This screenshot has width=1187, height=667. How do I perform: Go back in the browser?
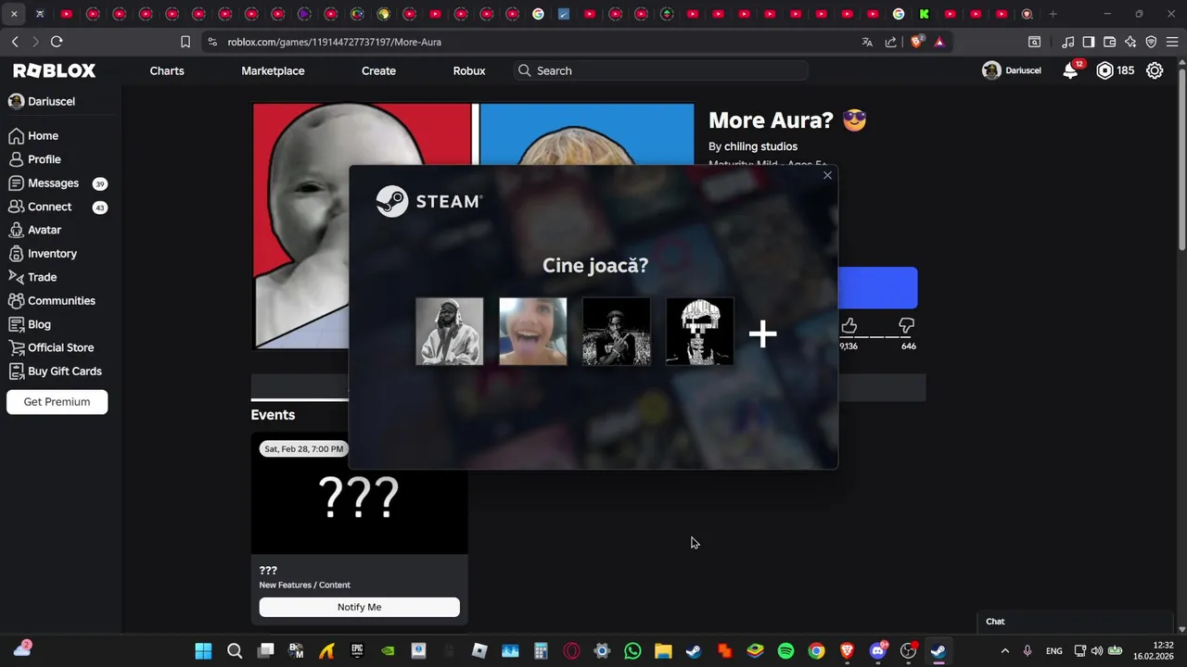pyautogui.click(x=15, y=42)
